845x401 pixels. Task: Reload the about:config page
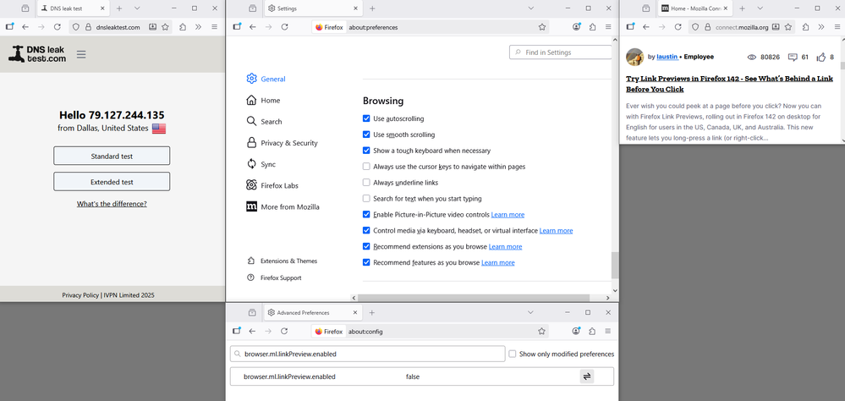tap(284, 332)
